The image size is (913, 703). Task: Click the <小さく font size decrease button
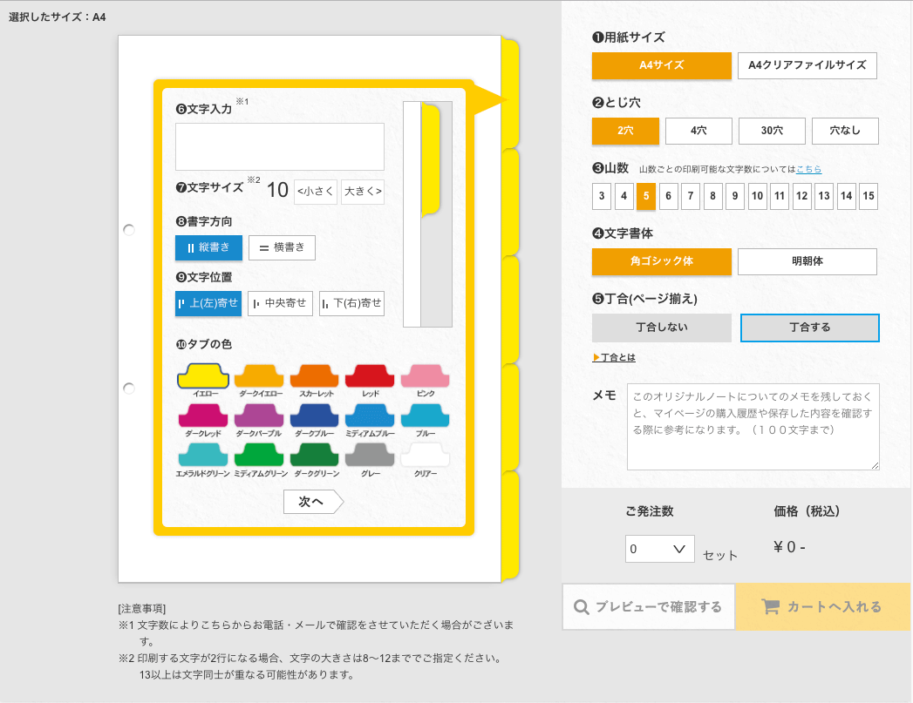315,191
